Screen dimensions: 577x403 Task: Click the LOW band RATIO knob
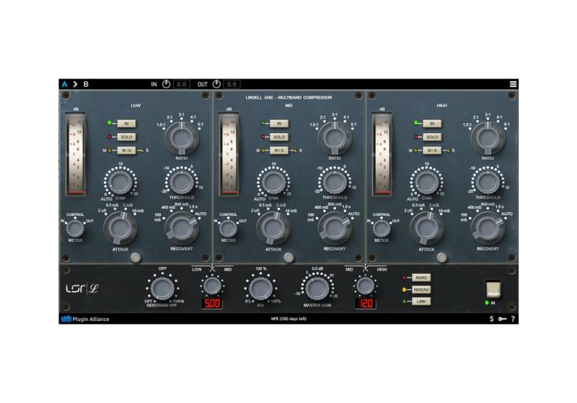[x=182, y=138]
